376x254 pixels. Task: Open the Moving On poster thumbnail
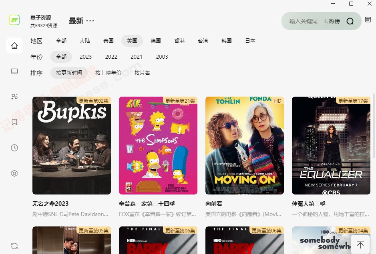point(245,145)
